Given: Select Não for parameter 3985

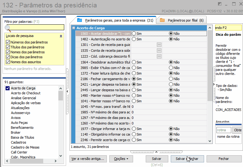Looking at the screenshot, I should point(171,68).
